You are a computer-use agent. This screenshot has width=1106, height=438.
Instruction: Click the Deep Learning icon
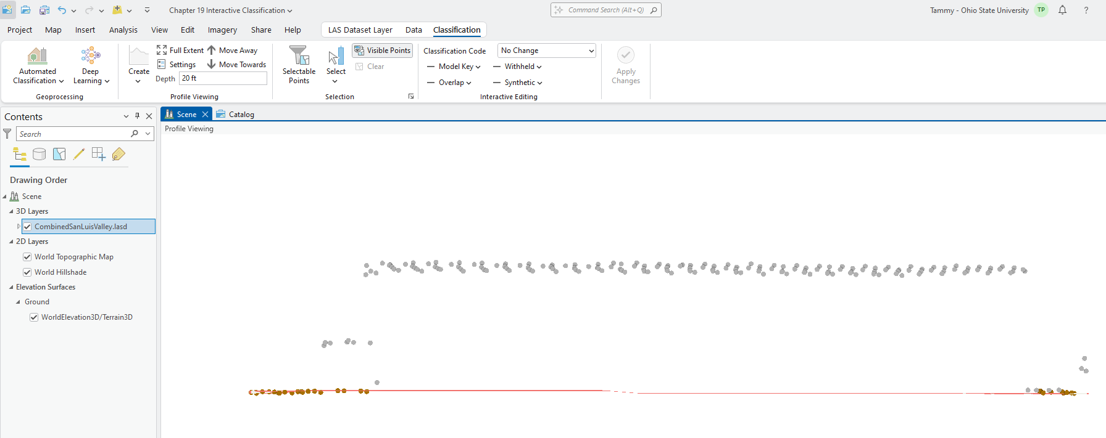[91, 56]
